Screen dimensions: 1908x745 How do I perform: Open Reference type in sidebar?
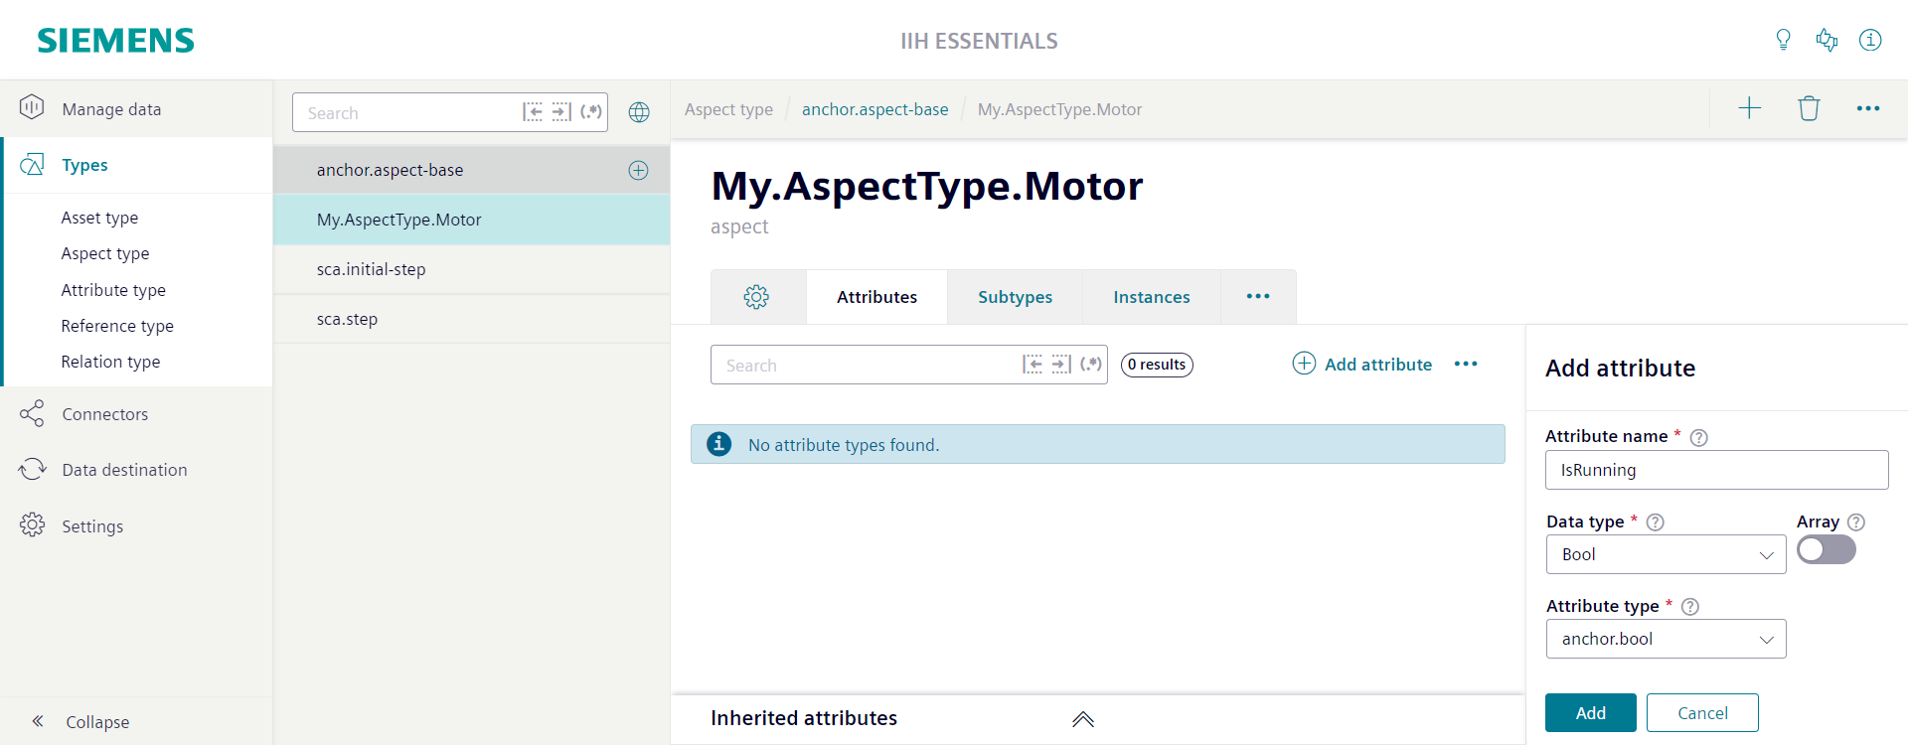point(117,326)
